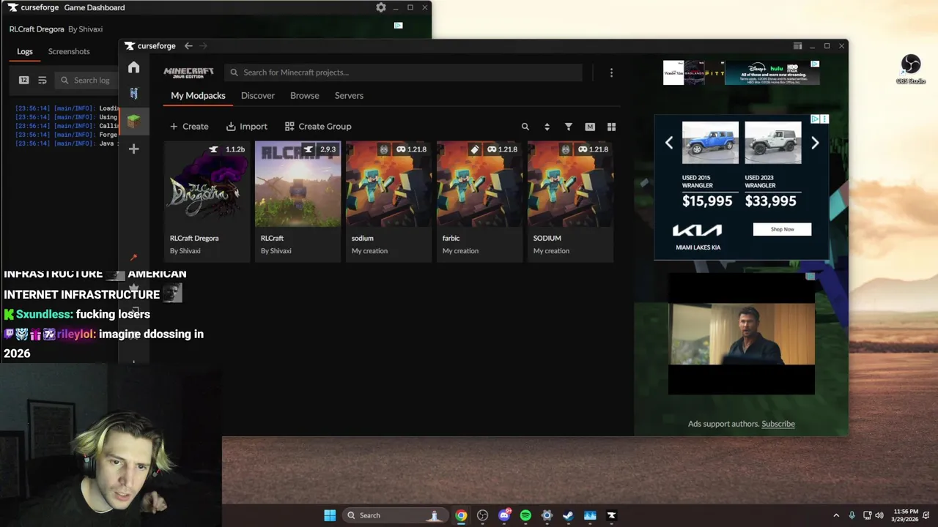Screen dimensions: 938x527
Task: Click the 2.9.3 version badge on RLCraft
Action: tap(320, 149)
